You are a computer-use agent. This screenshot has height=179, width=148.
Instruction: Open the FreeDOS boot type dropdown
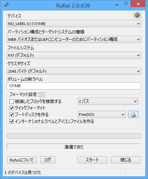click(101, 114)
